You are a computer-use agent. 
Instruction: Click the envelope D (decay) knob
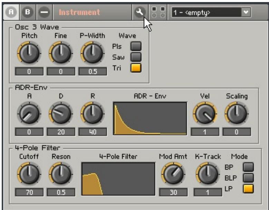(x=61, y=113)
